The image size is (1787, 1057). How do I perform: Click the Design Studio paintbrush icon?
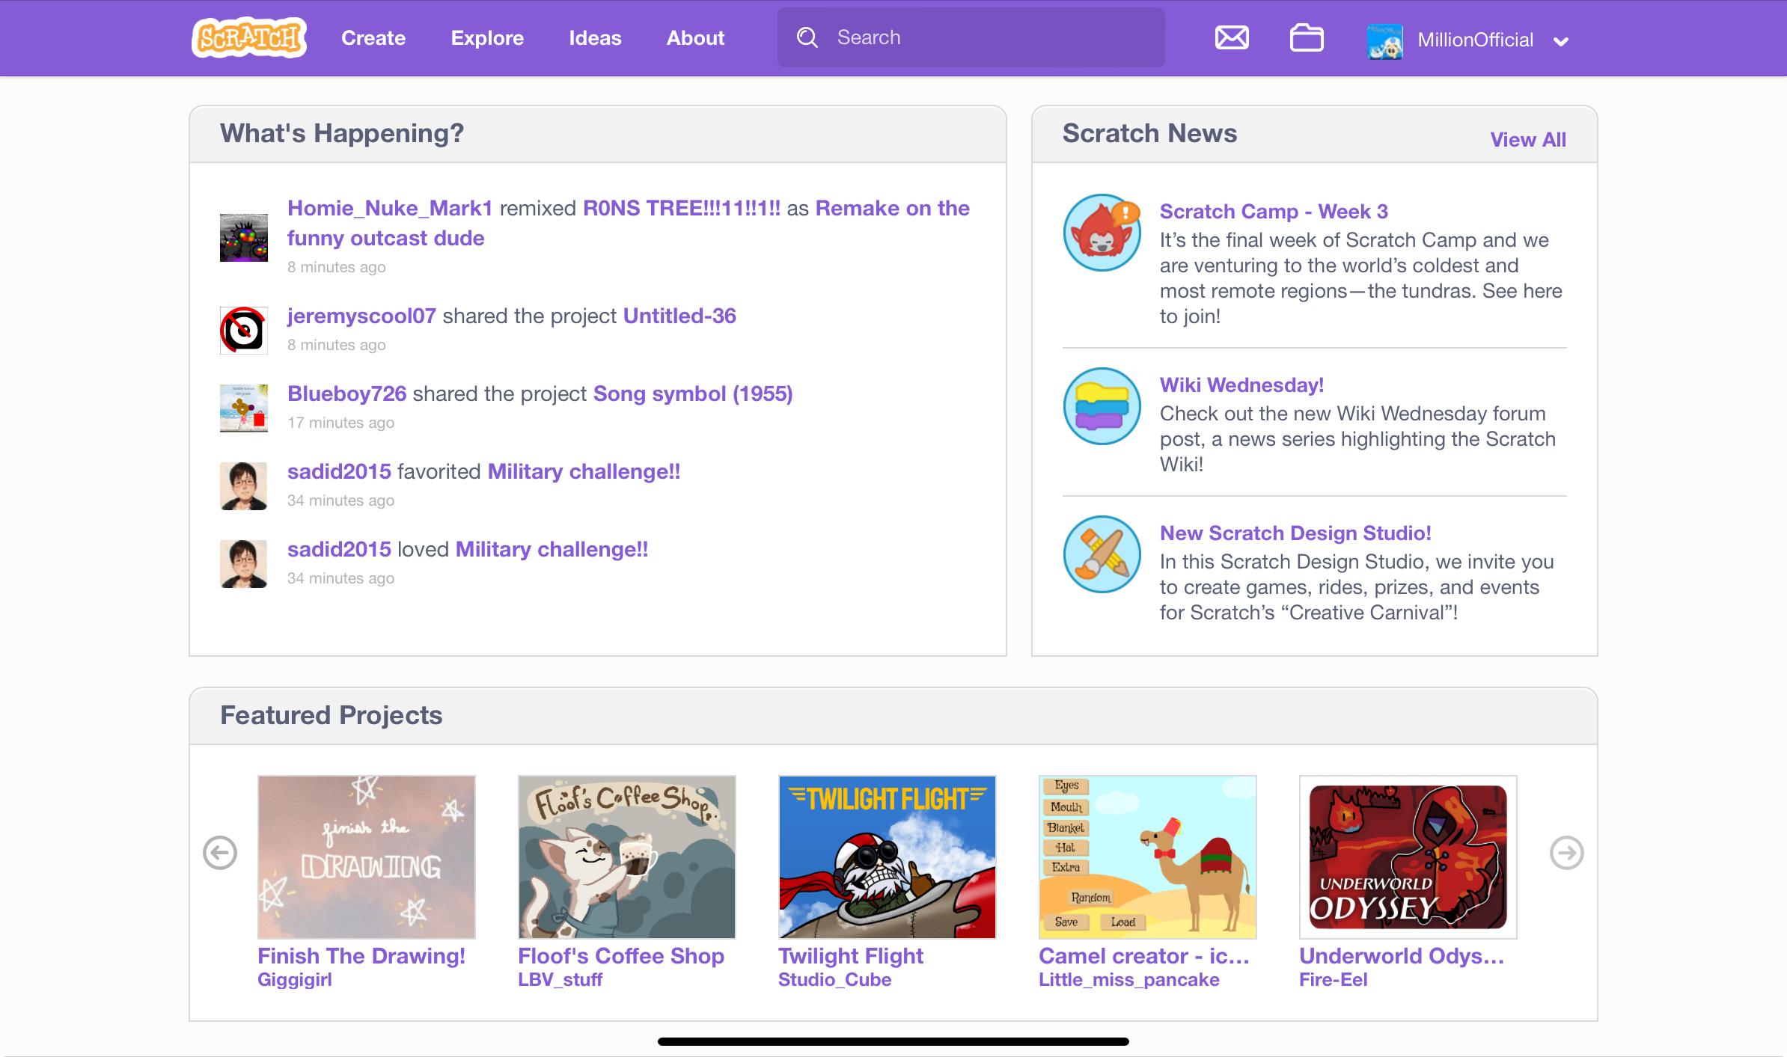pyautogui.click(x=1102, y=554)
